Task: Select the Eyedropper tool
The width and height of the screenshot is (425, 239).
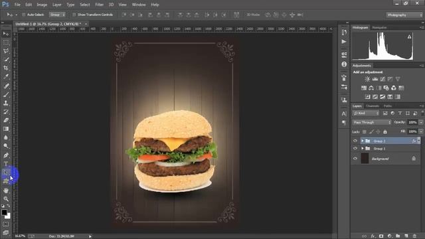Action: [6, 76]
